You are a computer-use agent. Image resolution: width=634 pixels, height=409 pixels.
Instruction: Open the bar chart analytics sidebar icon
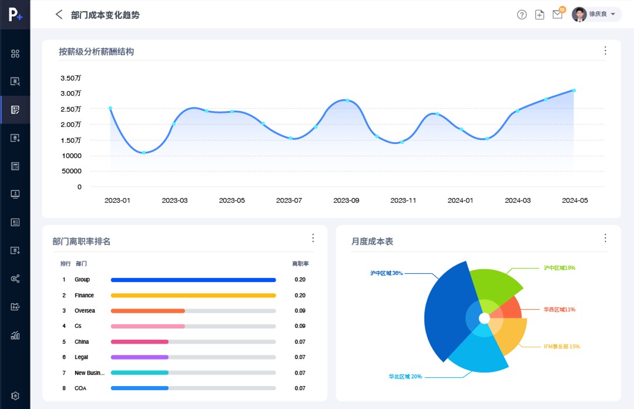(15, 336)
